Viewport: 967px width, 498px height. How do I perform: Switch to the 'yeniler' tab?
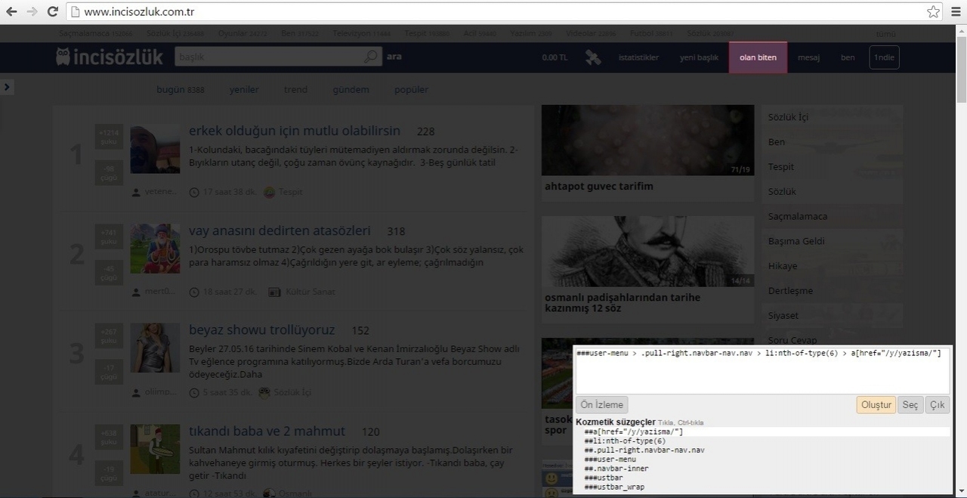click(244, 89)
